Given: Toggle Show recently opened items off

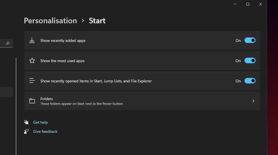Looking at the screenshot, I should click(250, 81).
